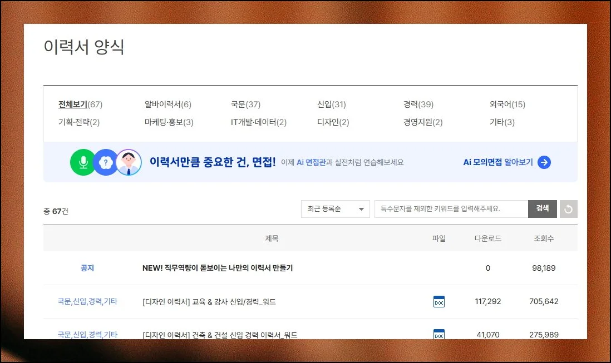The height and width of the screenshot is (363, 611).
Task: Click the green microphone icon in banner
Action: point(83,162)
